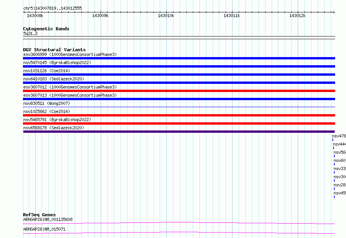The width and height of the screenshot is (346, 238).
Task: Open variant label nsv830511 (Wong2007)
Action: tap(47, 103)
